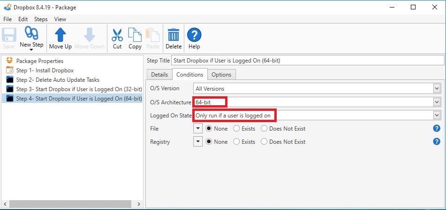Open the New Step footprints icon
Viewport: 446px width, 210px height.
pos(31,33)
